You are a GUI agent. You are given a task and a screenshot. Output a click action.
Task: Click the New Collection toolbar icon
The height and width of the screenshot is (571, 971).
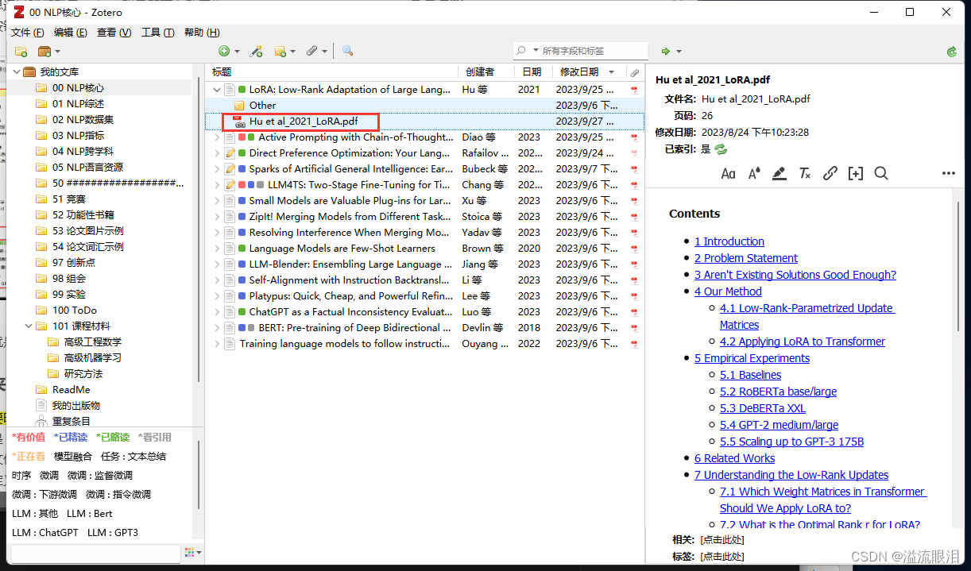[x=21, y=52]
